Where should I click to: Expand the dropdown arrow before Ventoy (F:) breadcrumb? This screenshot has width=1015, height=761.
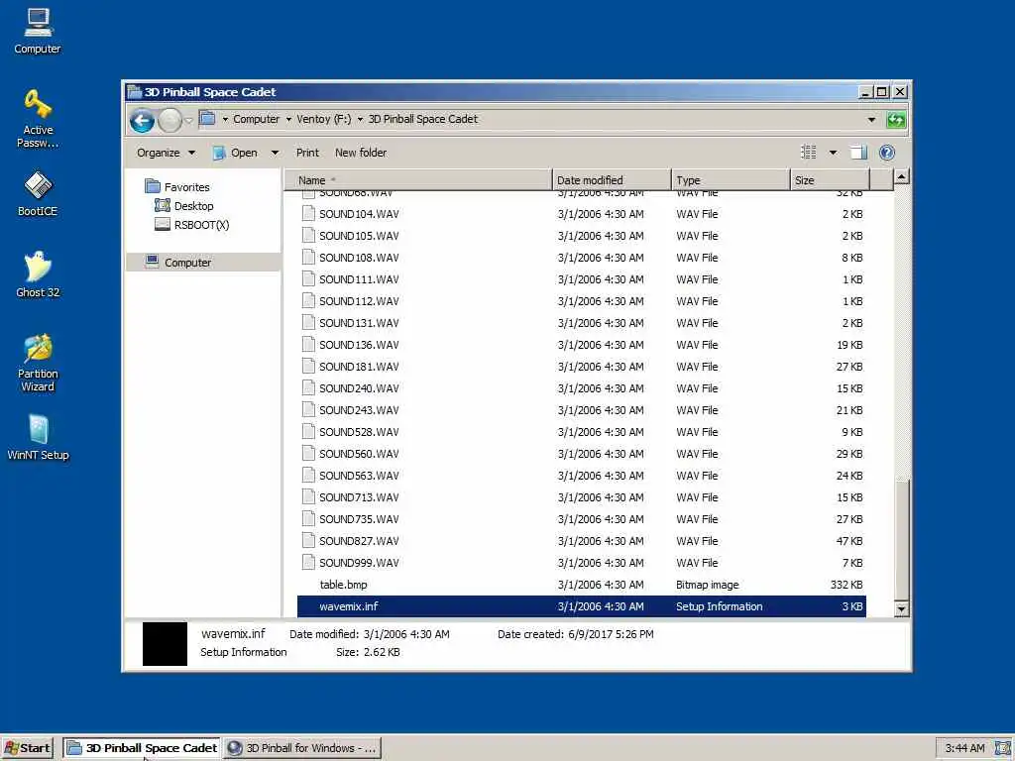[288, 119]
